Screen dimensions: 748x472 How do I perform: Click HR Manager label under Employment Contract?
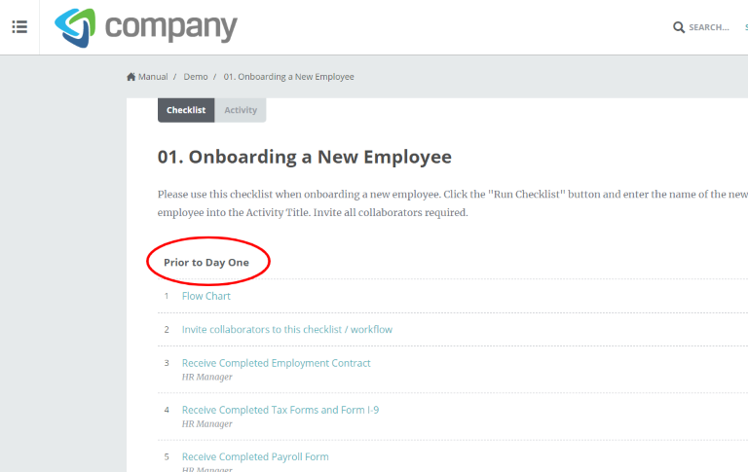coord(207,378)
